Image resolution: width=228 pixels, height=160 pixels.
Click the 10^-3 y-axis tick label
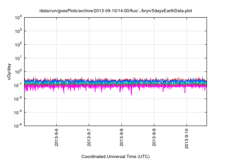click(x=18, y=112)
